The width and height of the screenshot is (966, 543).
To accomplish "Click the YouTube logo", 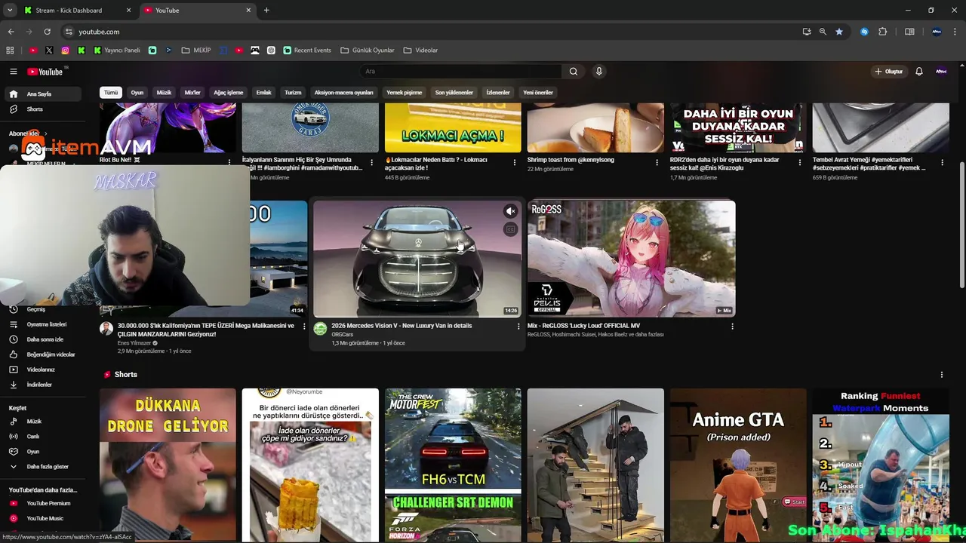I will coord(45,72).
